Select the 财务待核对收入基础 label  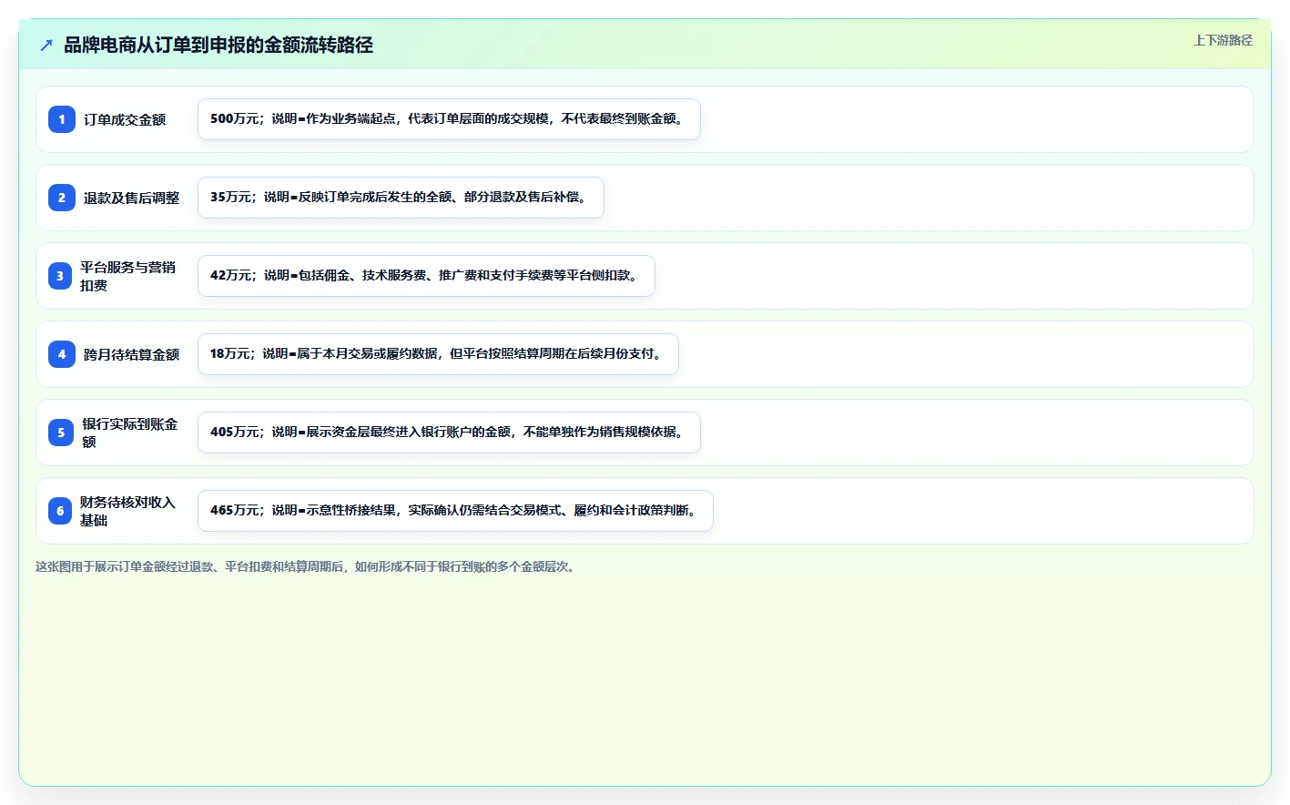tap(127, 511)
